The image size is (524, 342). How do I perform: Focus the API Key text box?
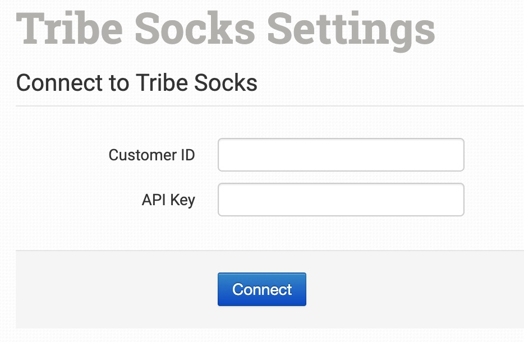click(x=341, y=200)
